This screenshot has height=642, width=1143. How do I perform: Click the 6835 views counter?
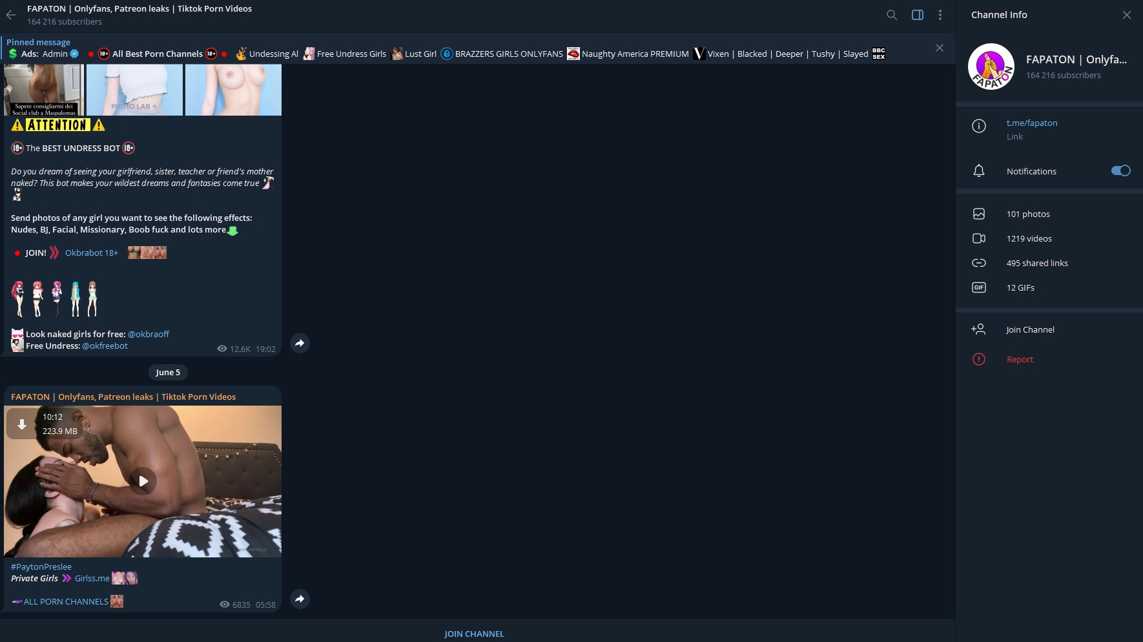click(x=236, y=605)
